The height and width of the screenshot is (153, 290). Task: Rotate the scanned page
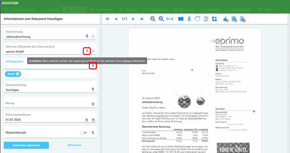(x=197, y=19)
